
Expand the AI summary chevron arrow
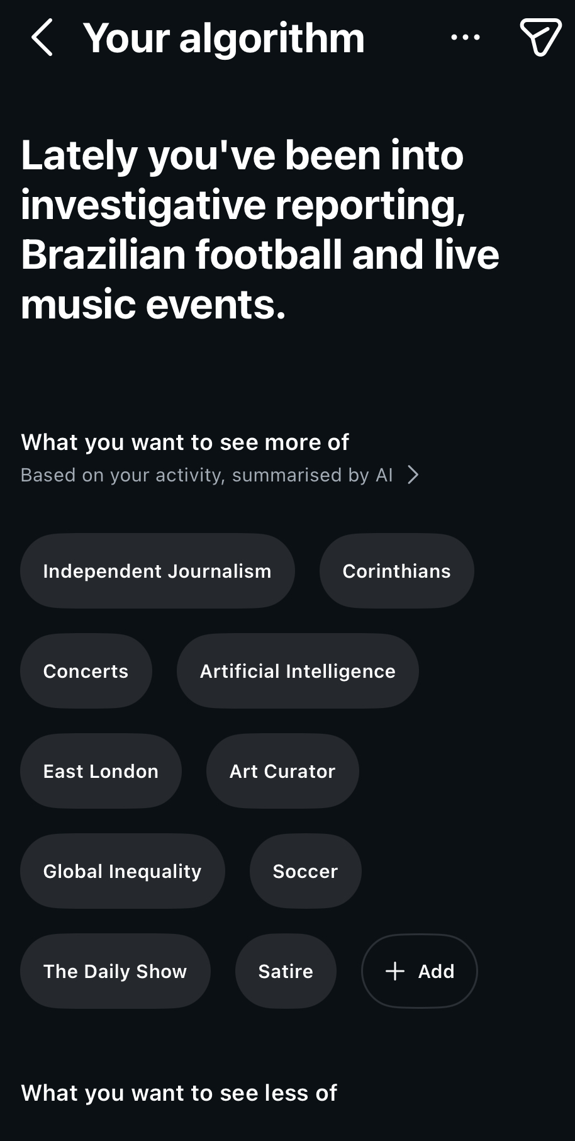413,475
